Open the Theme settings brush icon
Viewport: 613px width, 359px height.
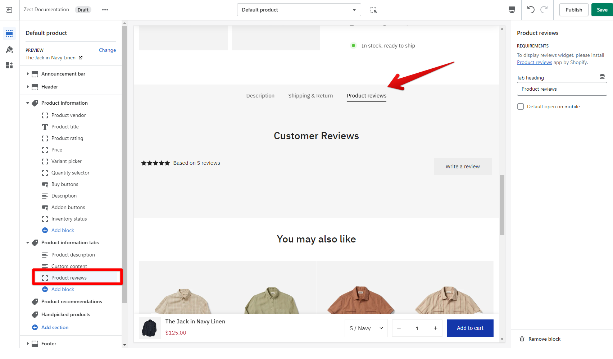point(9,49)
